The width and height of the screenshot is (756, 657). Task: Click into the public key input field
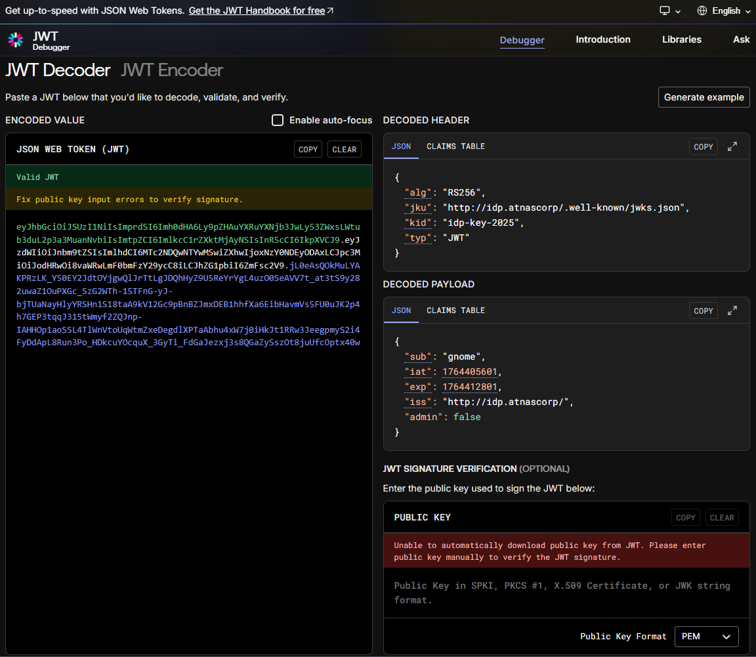(566, 593)
